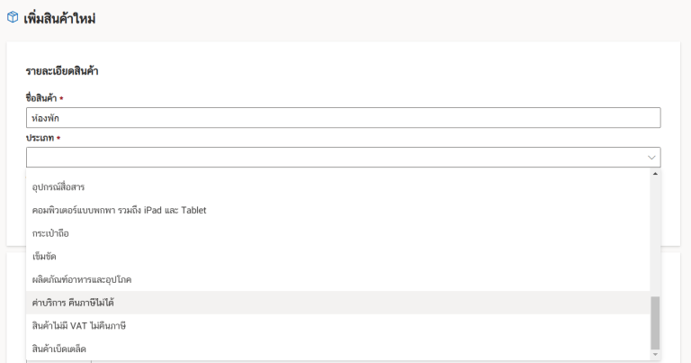The width and height of the screenshot is (691, 363).
Task: Click the dropdown list scroll-up arrow
Action: pyautogui.click(x=655, y=172)
